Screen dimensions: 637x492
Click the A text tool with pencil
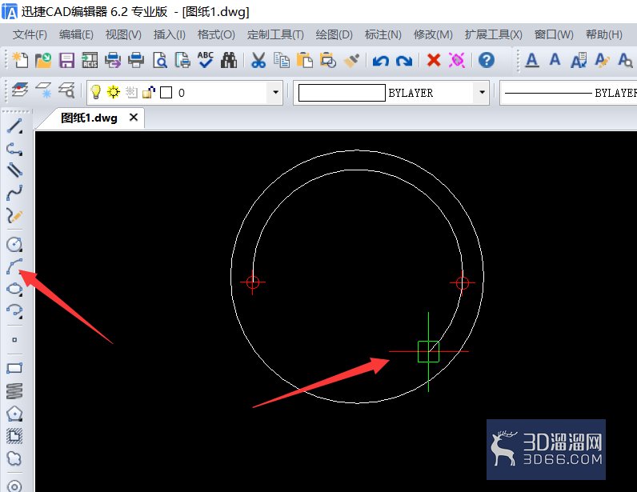pos(602,60)
